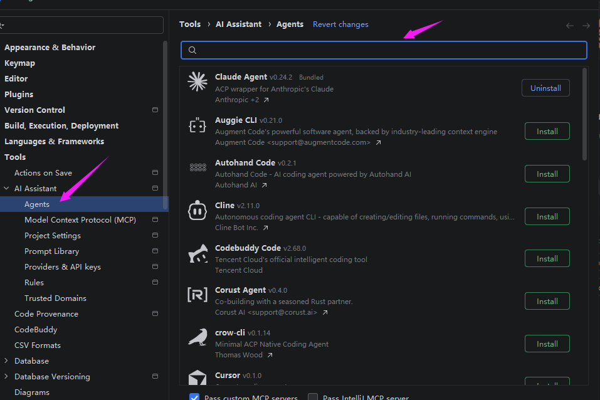Click the agents list scrollbar
This screenshot has width=600, height=400.
(584, 114)
